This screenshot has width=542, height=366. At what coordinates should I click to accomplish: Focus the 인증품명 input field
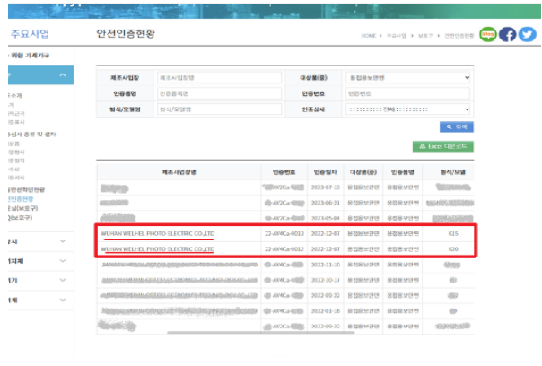(219, 93)
